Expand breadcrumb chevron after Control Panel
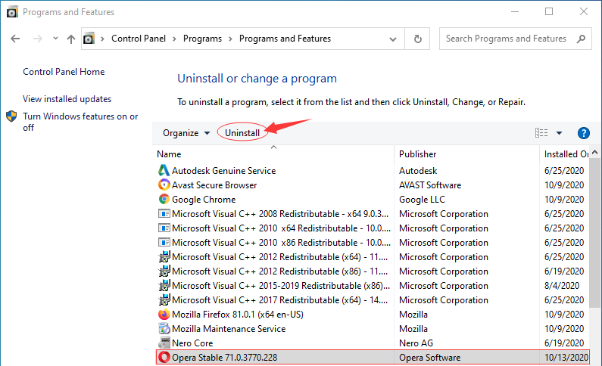Image resolution: width=602 pixels, height=366 pixels. tap(174, 39)
